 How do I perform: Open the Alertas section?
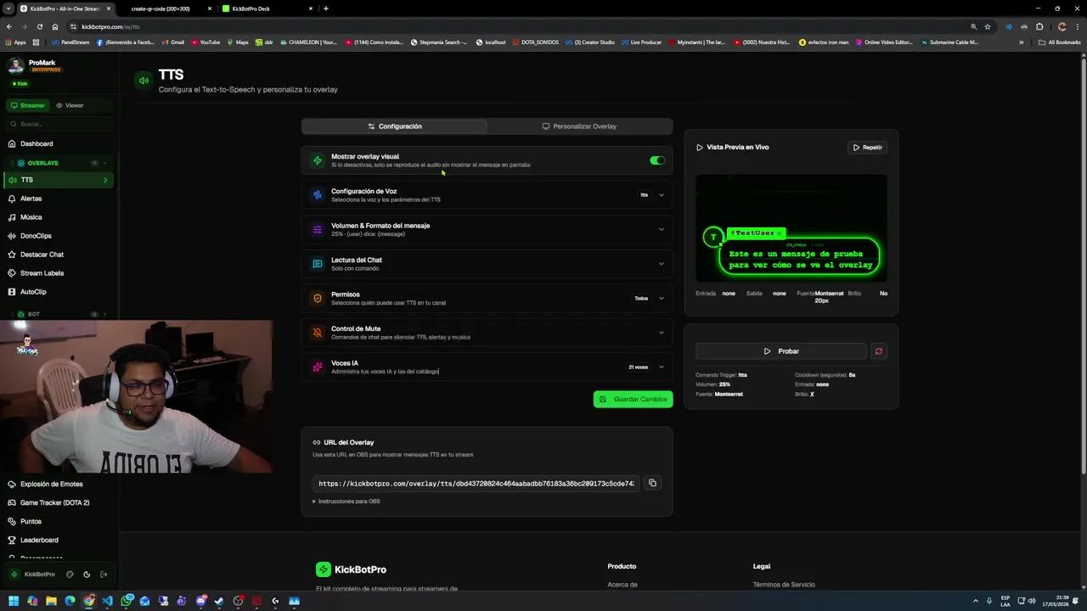tap(59, 199)
